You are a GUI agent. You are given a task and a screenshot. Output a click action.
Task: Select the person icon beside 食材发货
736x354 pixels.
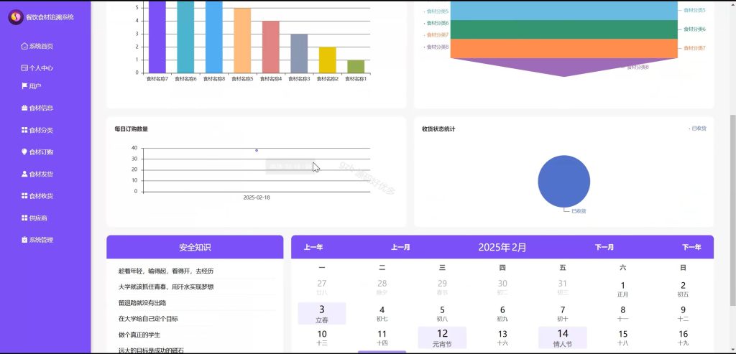(x=24, y=174)
